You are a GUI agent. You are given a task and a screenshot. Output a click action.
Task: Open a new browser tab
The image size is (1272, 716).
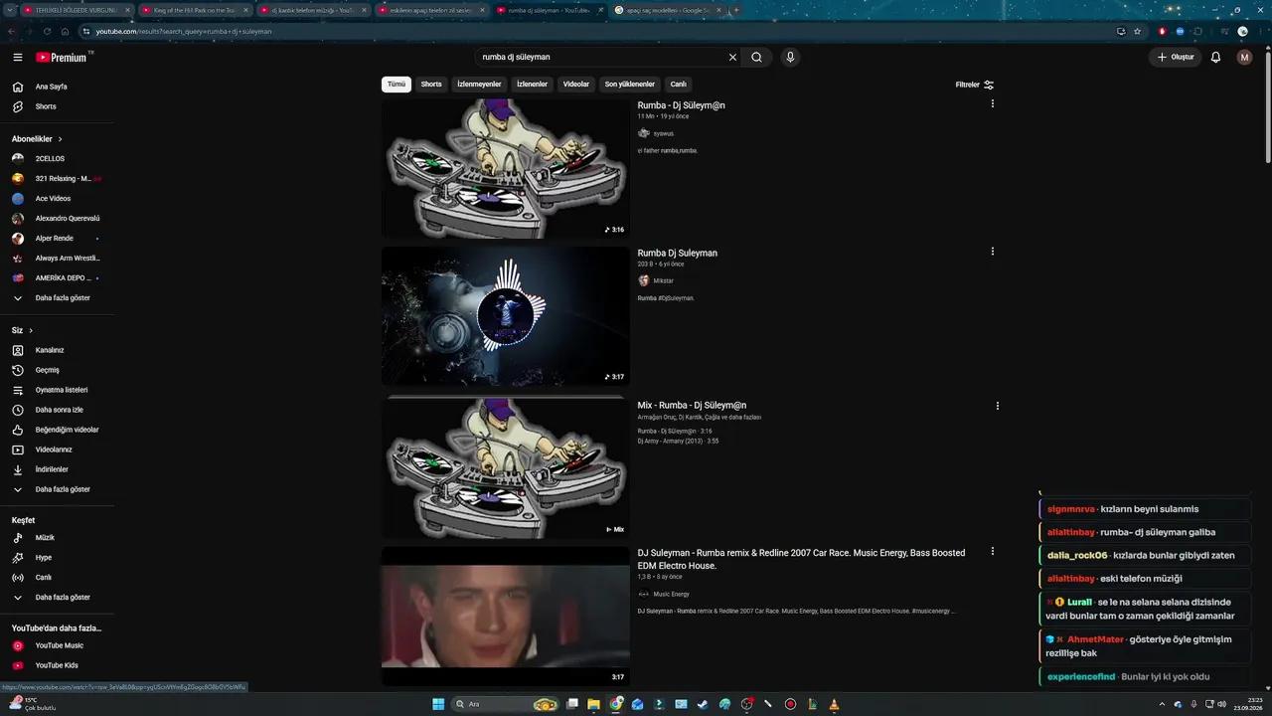(x=736, y=10)
